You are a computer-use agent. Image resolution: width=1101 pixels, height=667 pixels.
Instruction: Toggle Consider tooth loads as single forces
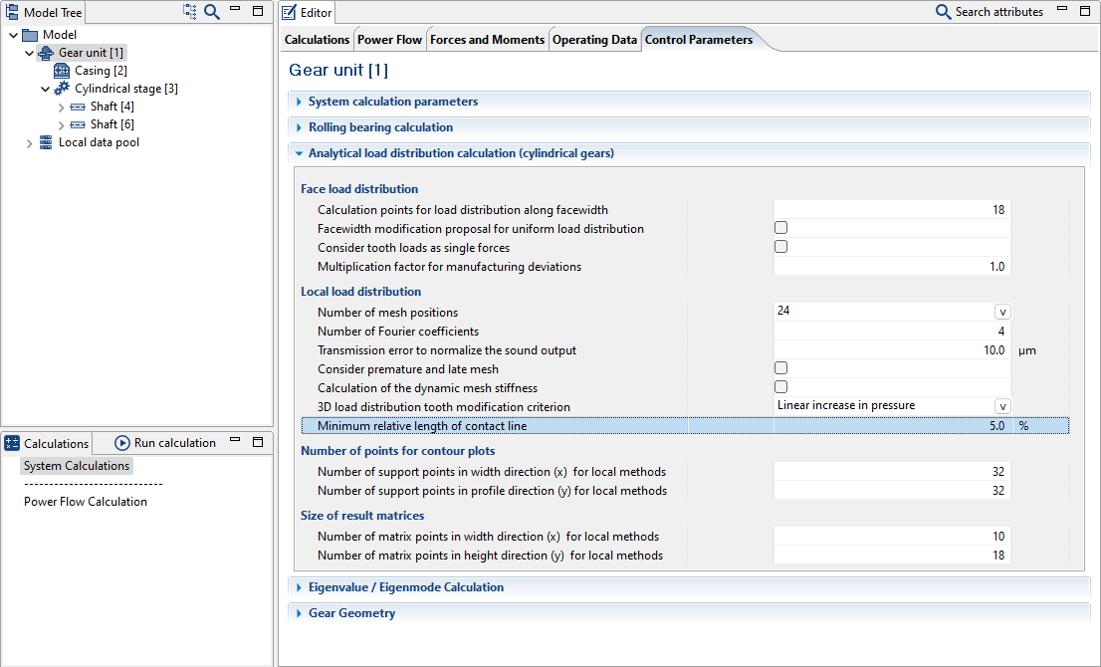pos(781,247)
